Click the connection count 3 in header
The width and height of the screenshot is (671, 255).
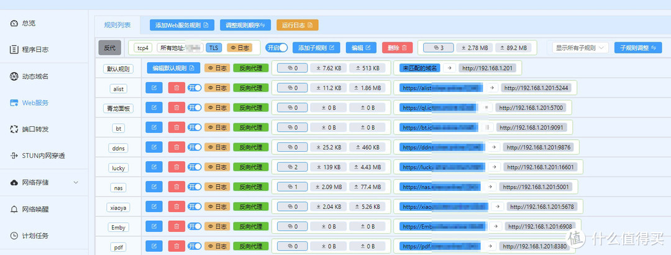click(x=438, y=47)
